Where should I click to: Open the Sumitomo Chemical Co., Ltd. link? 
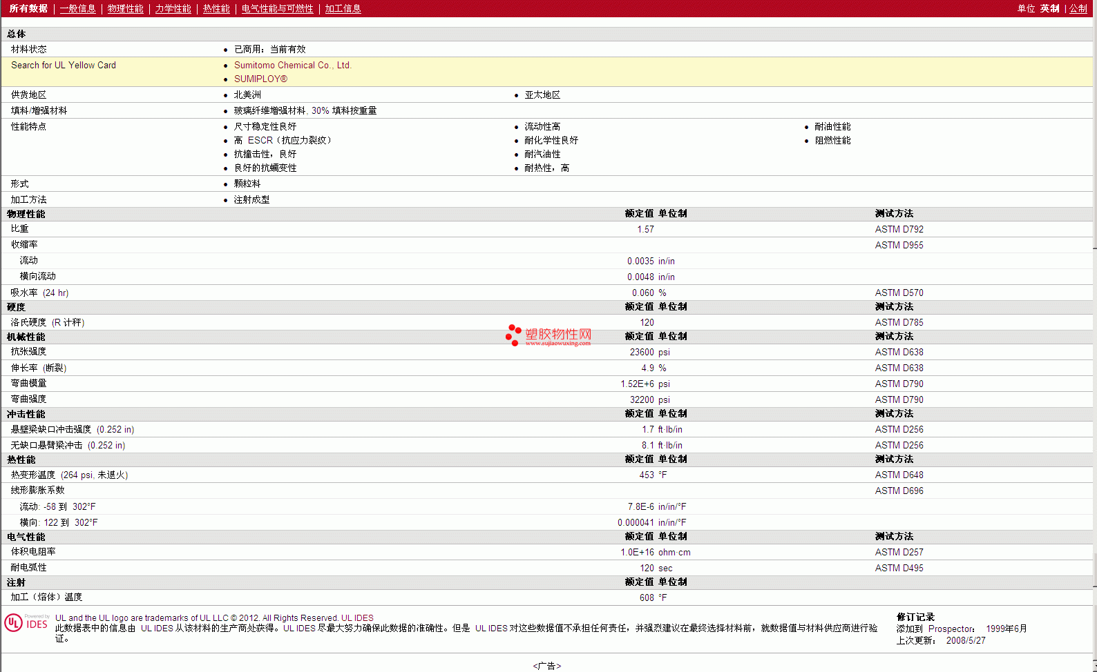pos(293,65)
